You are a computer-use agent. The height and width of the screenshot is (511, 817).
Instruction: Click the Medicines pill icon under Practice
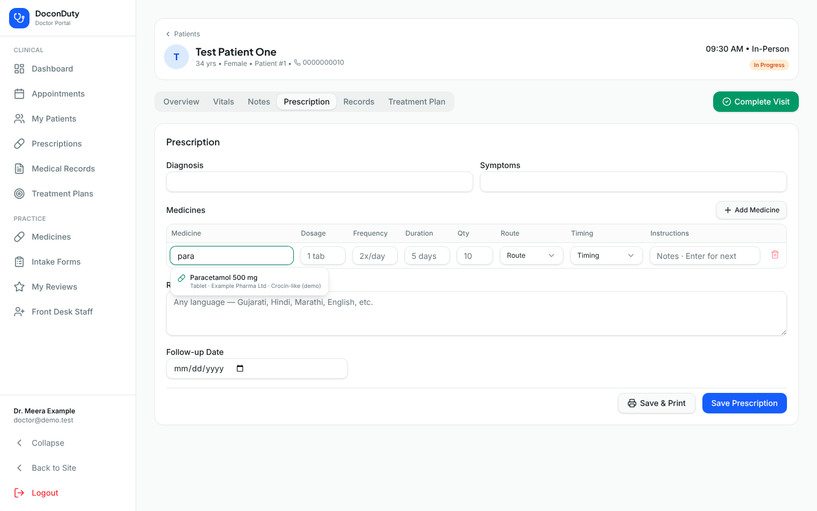(19, 237)
